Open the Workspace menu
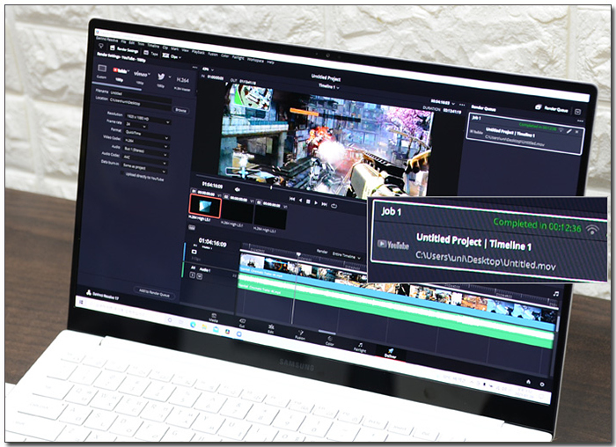Viewport: 616px width, 447px height. point(255,60)
